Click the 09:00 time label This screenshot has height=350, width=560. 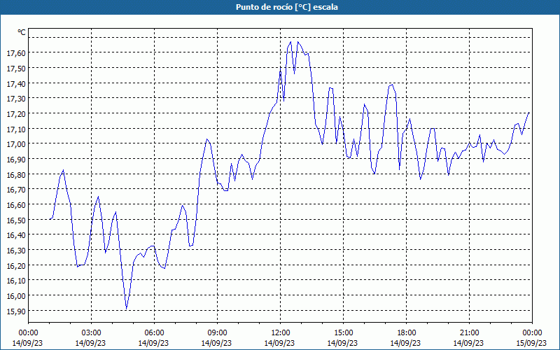217,333
